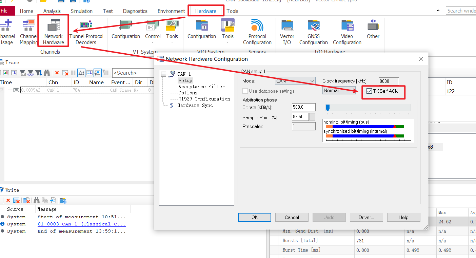Select J1939 Configuration tree item
The image size is (476, 258).
coord(204,99)
